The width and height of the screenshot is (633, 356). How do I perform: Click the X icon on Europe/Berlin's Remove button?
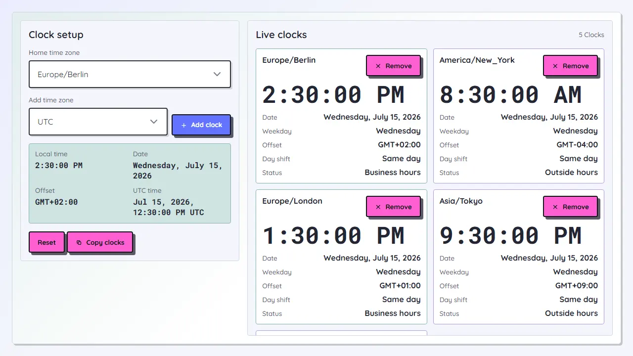click(x=378, y=66)
